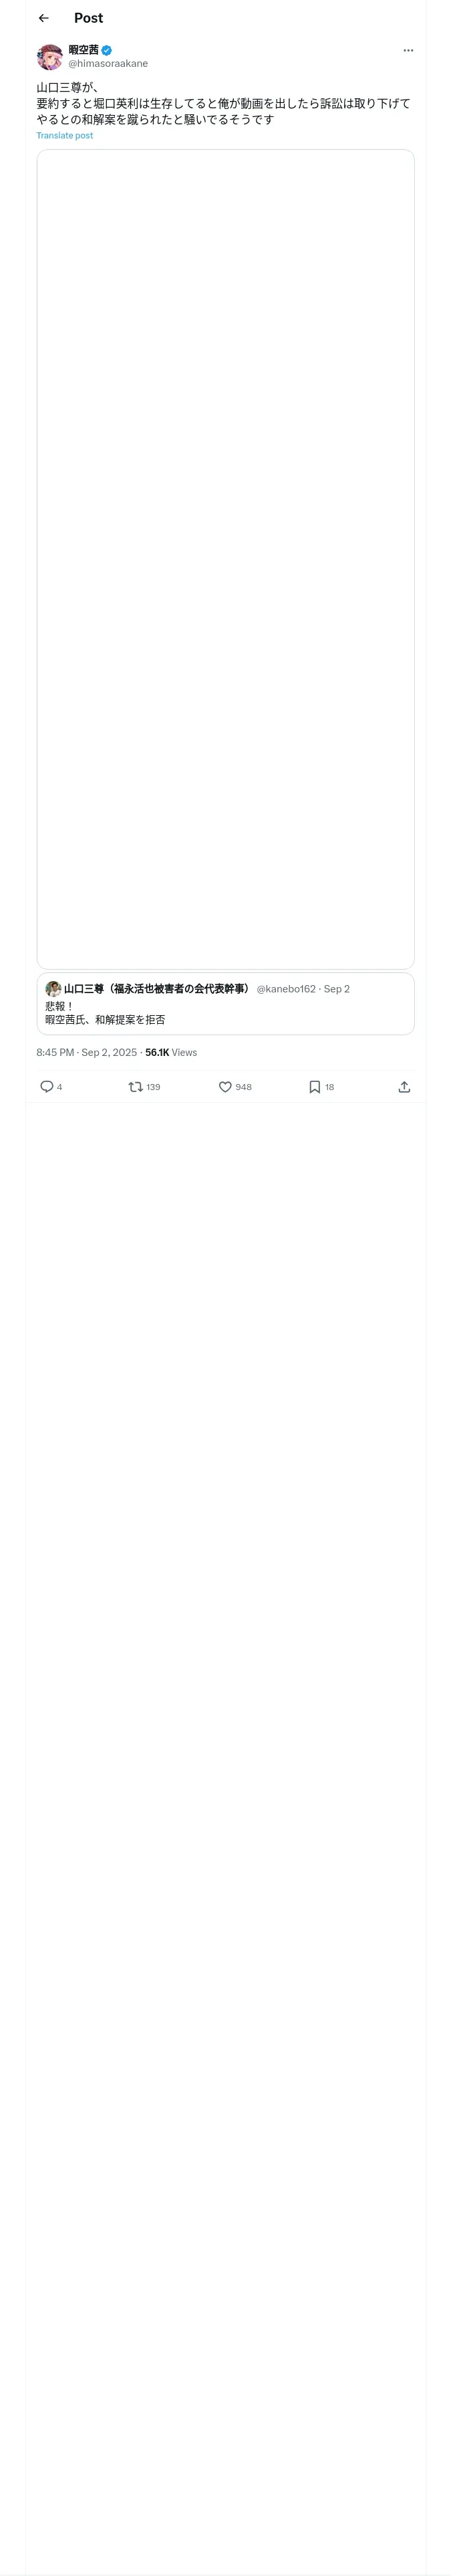Click the quoted author's small avatar
Screen dimensions: 451x2576
coord(53,988)
